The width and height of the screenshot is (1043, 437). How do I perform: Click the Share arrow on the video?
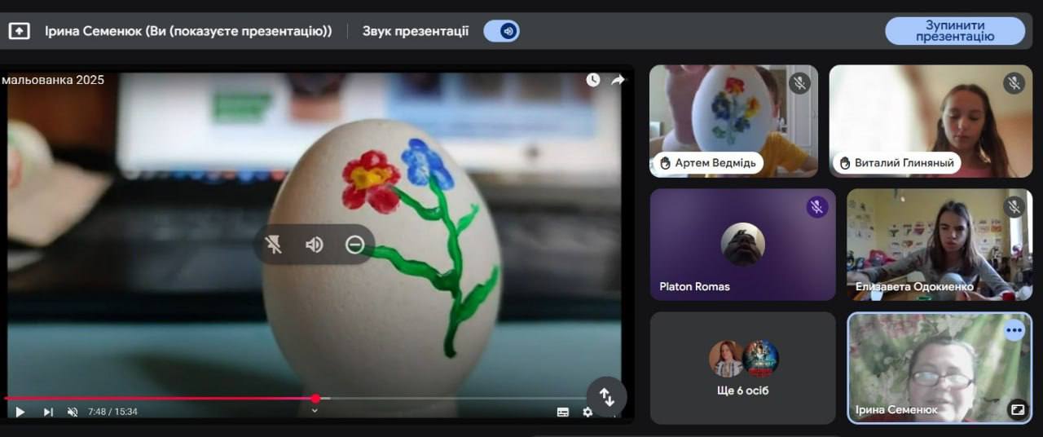pyautogui.click(x=618, y=80)
